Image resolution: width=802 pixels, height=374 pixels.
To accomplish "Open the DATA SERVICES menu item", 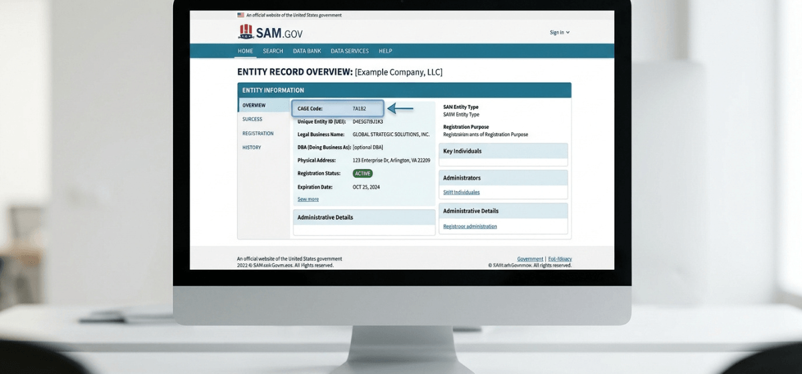I will click(x=350, y=51).
